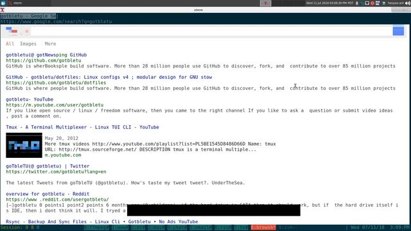Click the highlighted terminal button in top panel
411x231 pixels.
point(265,3)
